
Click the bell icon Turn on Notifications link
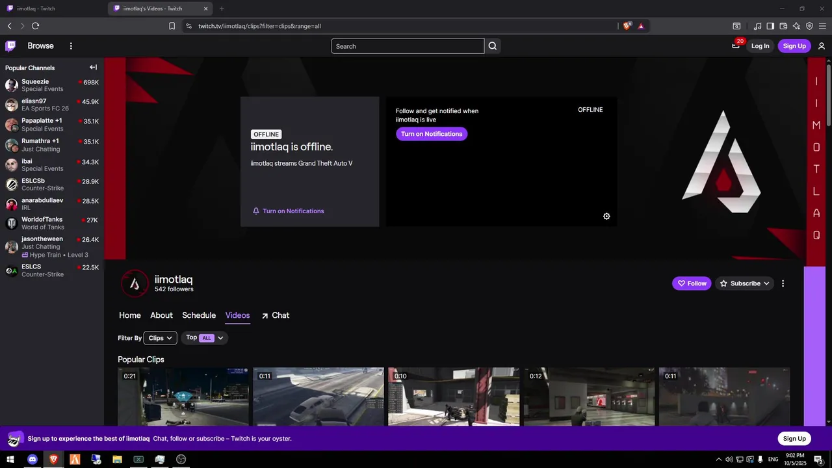[288, 211]
